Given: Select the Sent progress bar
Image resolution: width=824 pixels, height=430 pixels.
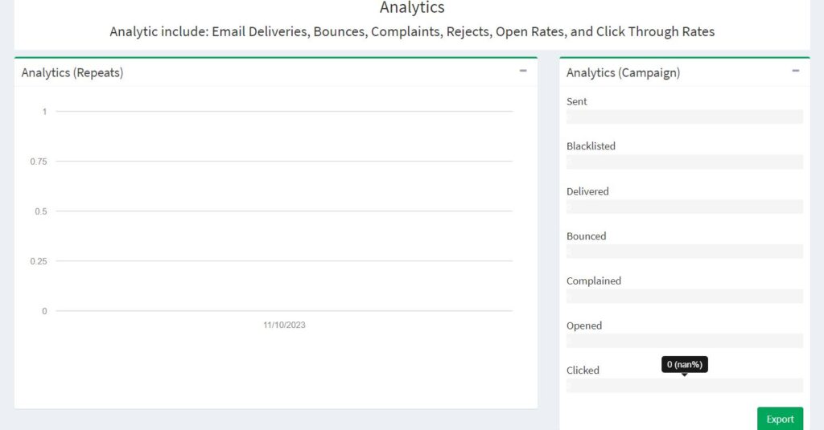Looking at the screenshot, I should [684, 117].
